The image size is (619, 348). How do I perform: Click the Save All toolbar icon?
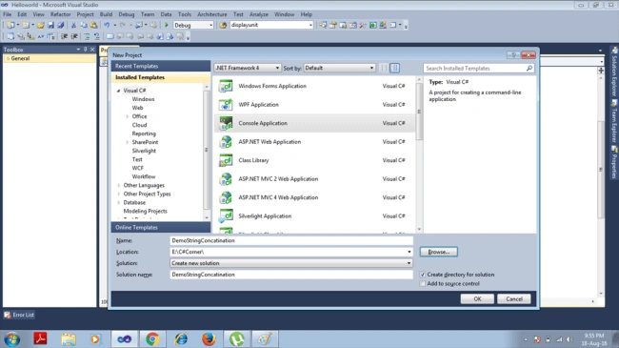coord(61,25)
